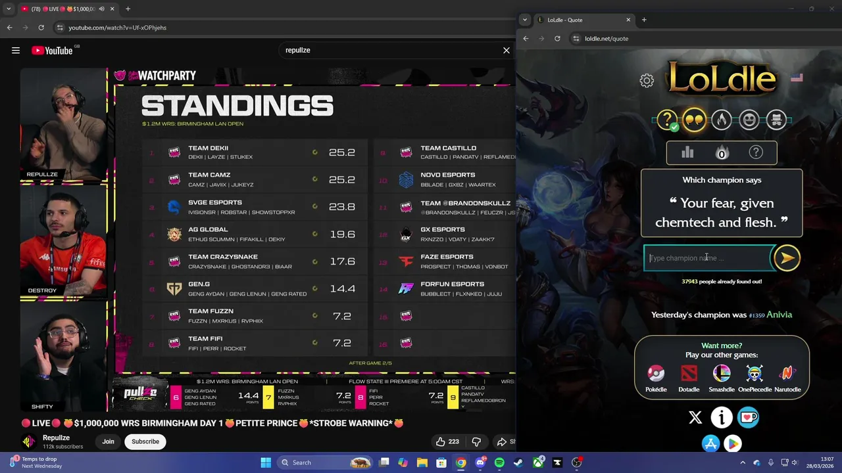Viewport: 842px width, 473px height.
Task: Go back in the YouTube browser window
Action: pos(9,28)
